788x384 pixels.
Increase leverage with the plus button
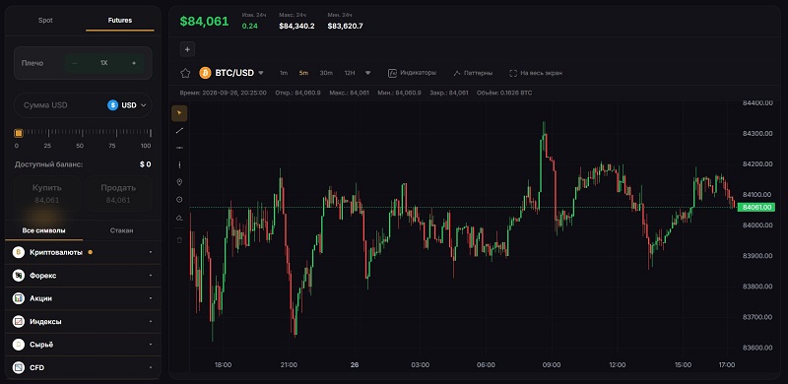pos(134,63)
